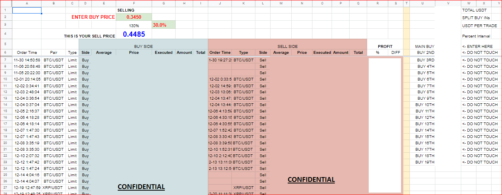Click sell order time 12-10 2:12:40
The width and height of the screenshot is (502, 195).
tap(220, 156)
